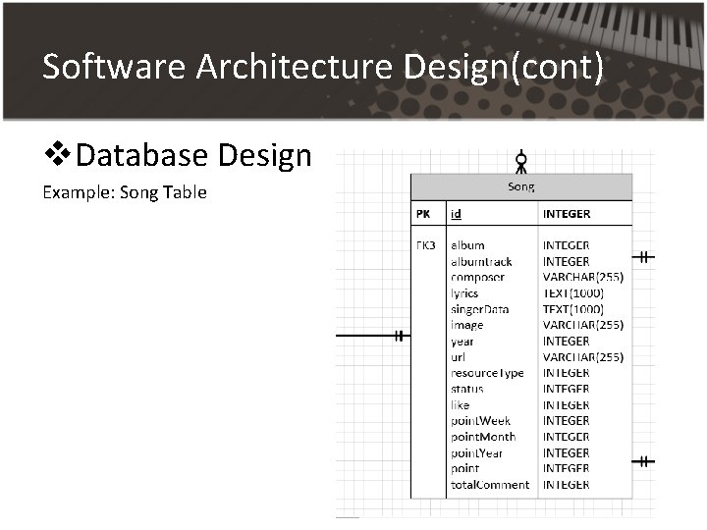Select the composer field name
Image resolution: width=707 pixels, height=530 pixels.
[x=477, y=278]
